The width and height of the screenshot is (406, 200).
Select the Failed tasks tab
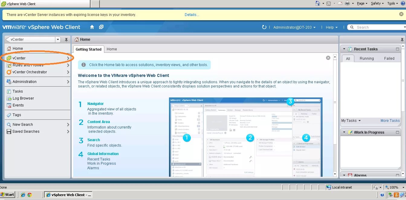[x=389, y=59]
